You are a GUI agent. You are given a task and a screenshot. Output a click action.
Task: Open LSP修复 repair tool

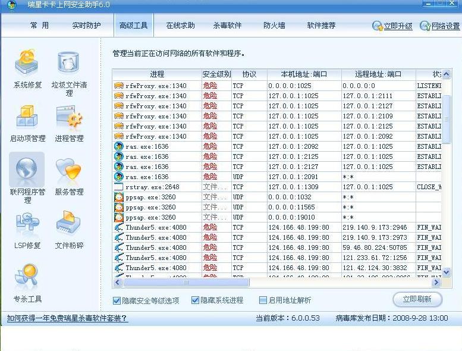(27, 230)
